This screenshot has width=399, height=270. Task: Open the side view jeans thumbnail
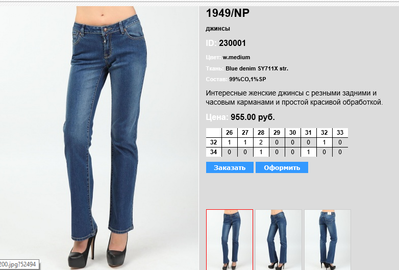279,239
